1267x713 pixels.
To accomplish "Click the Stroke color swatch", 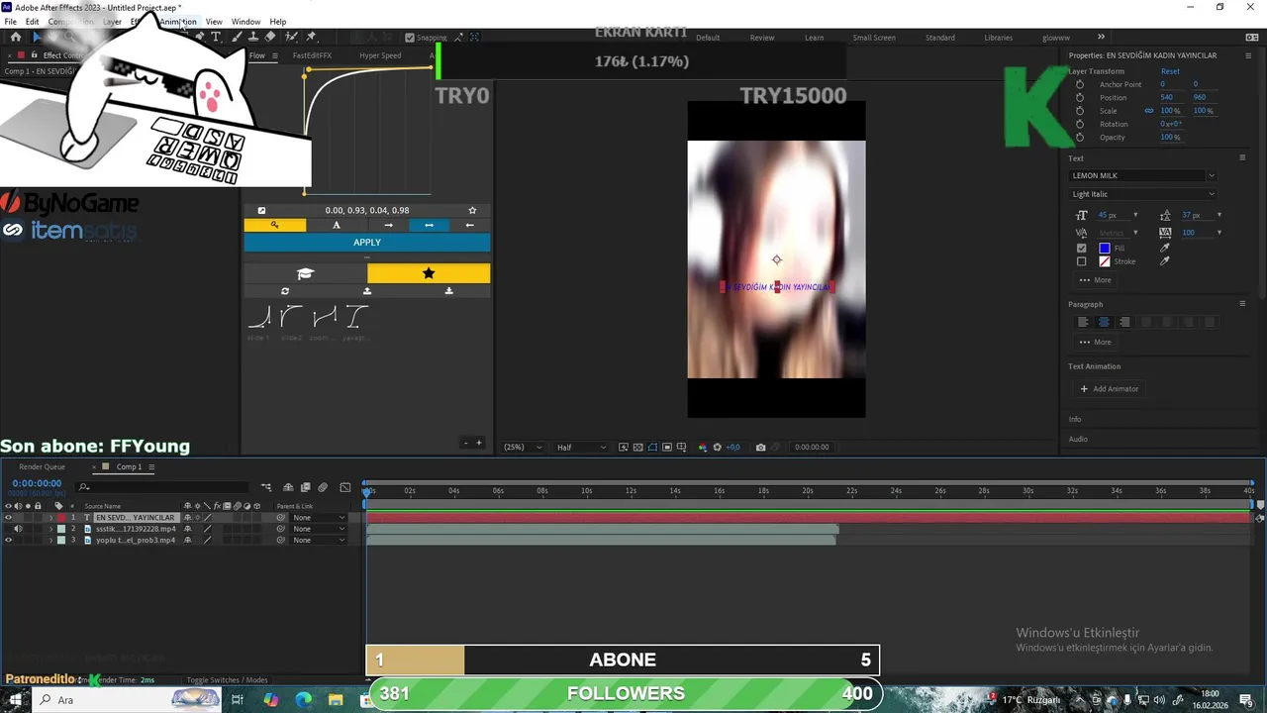I will coord(1105,261).
